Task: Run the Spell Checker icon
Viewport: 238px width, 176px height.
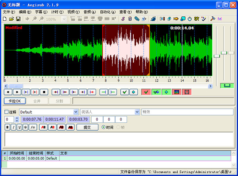Action: tap(203, 19)
